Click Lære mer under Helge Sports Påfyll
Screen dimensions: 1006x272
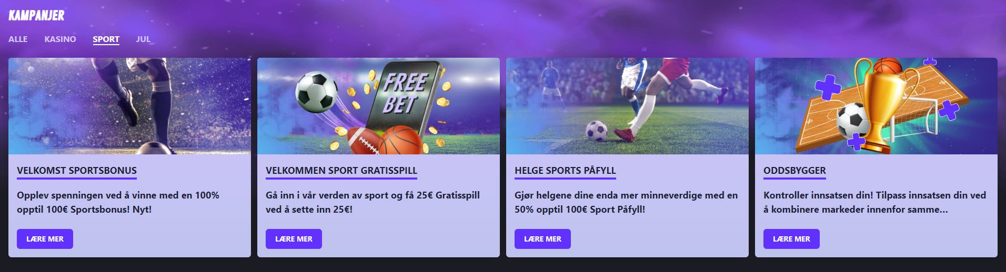pyautogui.click(x=542, y=239)
